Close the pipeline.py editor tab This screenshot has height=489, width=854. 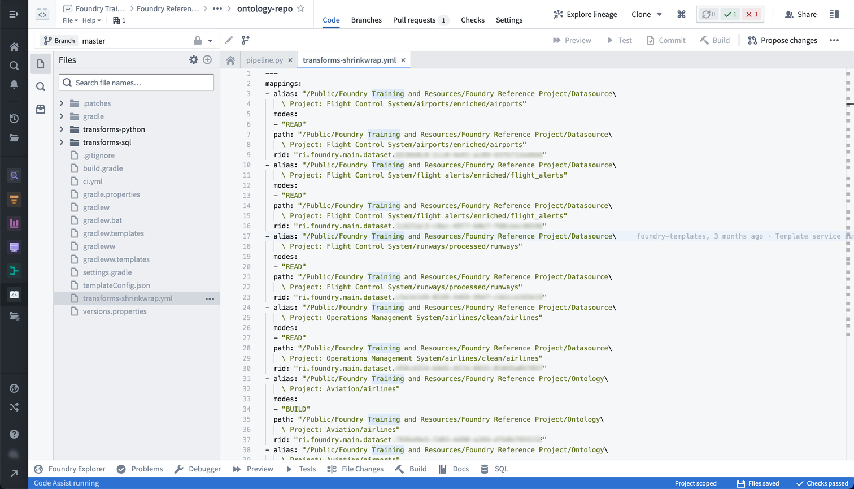pyautogui.click(x=290, y=60)
